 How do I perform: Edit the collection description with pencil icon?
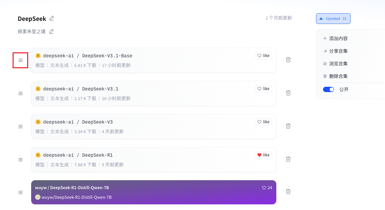pos(51,31)
